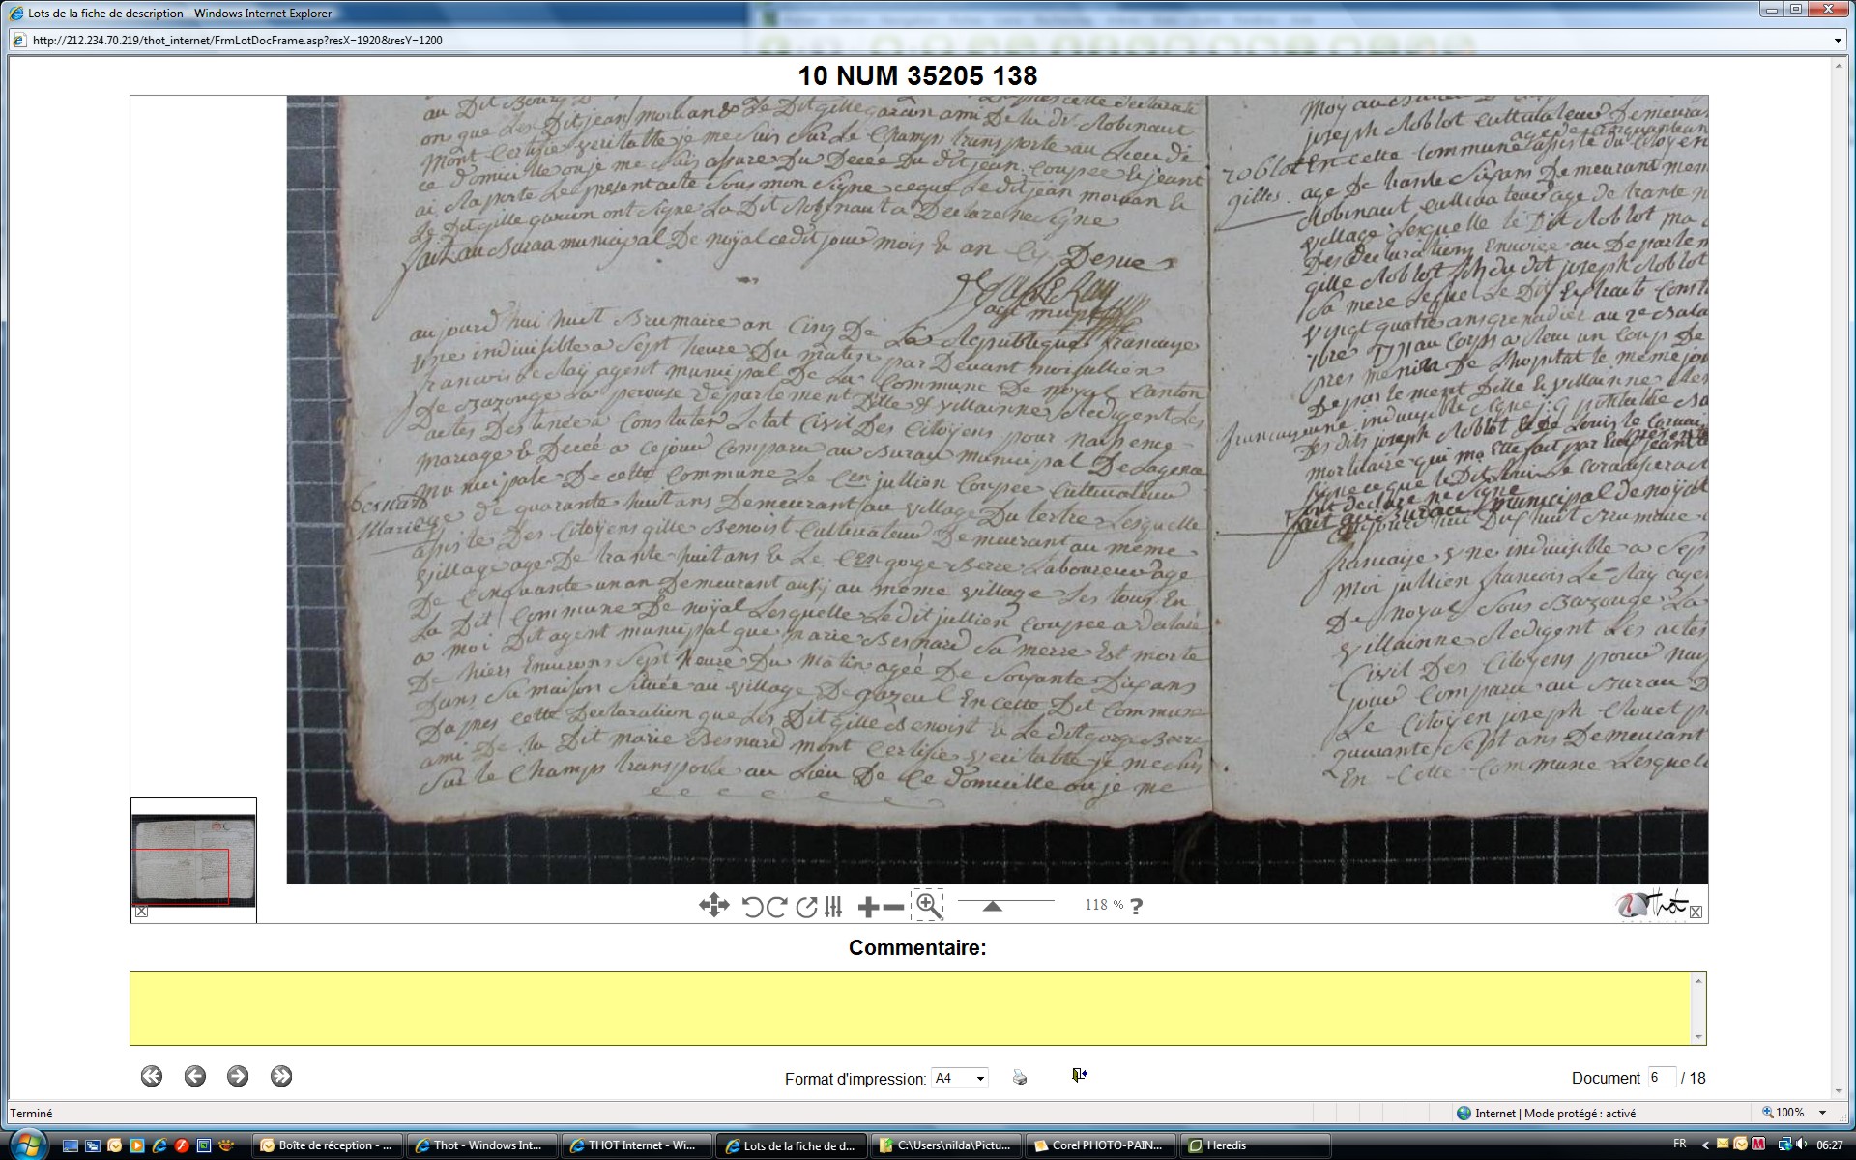Go to the previous document
Screen dimensions: 1856x1160
click(195, 1076)
